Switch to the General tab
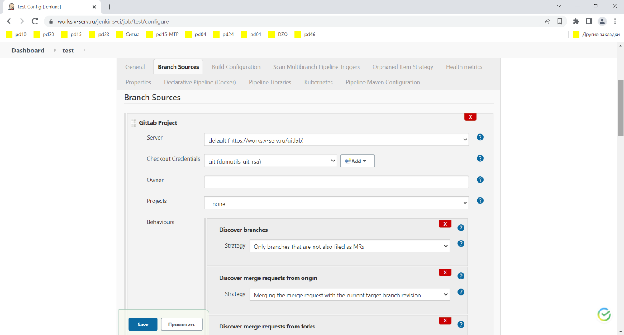The height and width of the screenshot is (335, 624). click(135, 67)
